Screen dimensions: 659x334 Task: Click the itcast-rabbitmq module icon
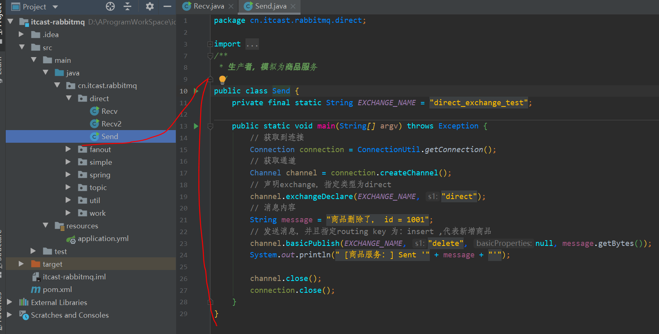[x=24, y=22]
